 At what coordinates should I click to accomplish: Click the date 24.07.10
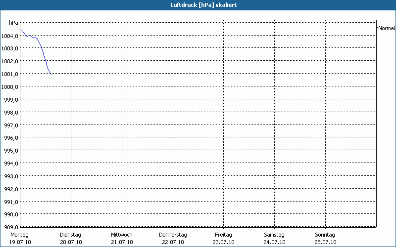[x=275, y=243]
